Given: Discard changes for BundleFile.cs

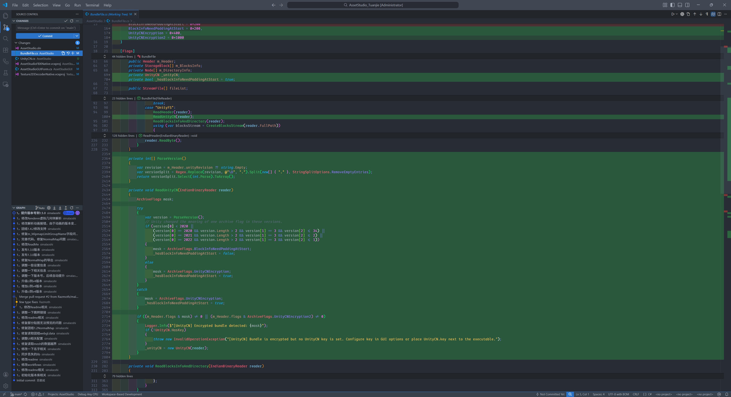Looking at the screenshot, I should pos(68,53).
